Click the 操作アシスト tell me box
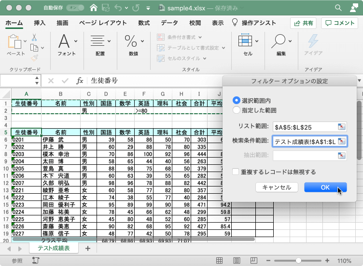 coord(254,23)
